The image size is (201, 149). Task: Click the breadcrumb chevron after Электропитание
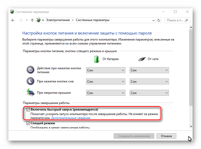[x=73, y=20]
